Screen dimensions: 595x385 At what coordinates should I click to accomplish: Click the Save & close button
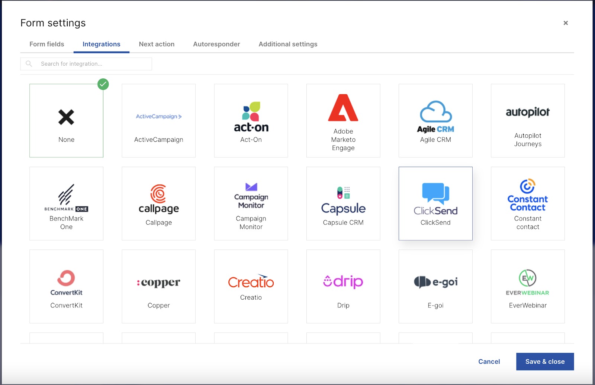(545, 361)
